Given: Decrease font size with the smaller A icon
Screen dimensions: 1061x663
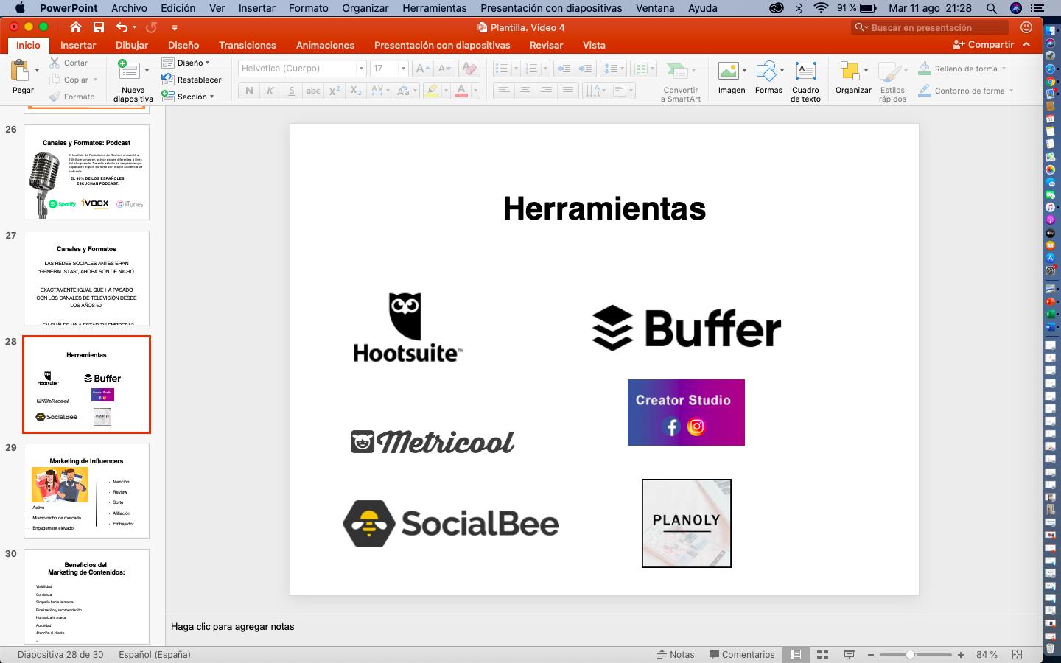Looking at the screenshot, I should click(x=444, y=69).
